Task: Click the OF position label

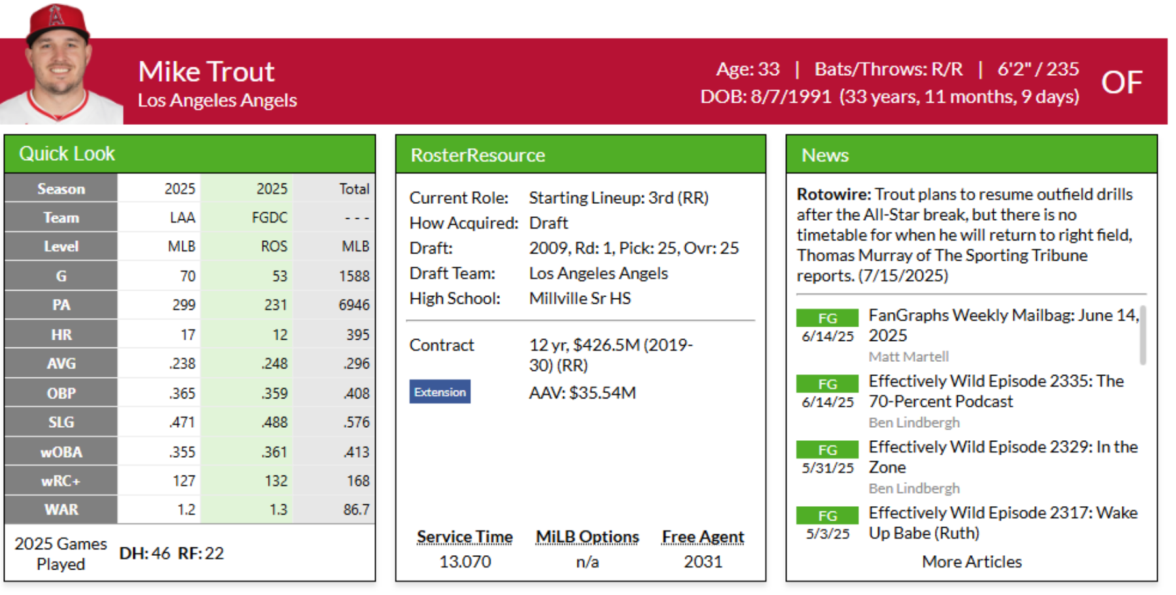Action: [1122, 82]
